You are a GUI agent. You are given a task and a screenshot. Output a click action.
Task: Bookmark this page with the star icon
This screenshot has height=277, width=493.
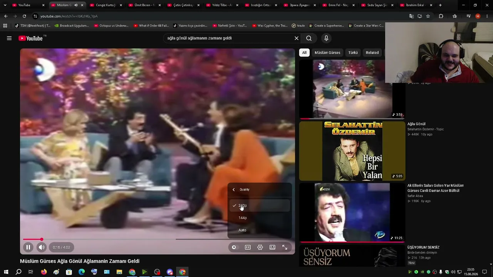(428, 16)
